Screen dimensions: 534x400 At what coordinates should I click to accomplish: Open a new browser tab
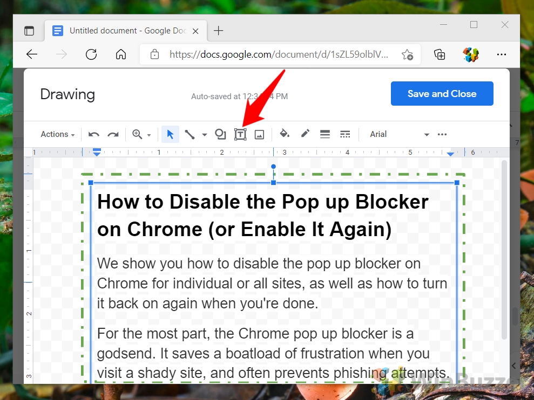[x=218, y=31]
